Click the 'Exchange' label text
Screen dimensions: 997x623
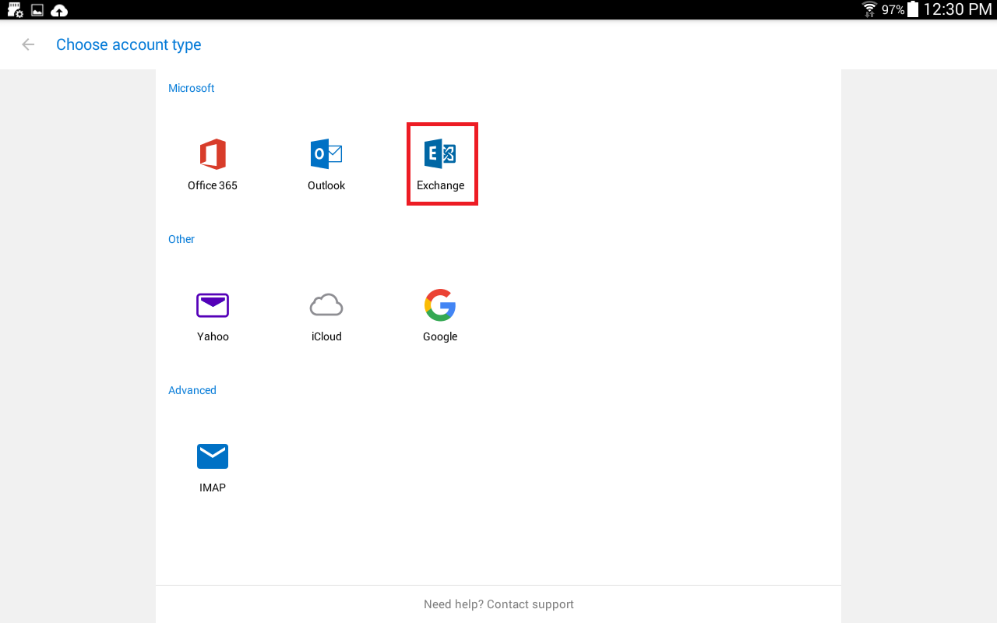point(440,185)
